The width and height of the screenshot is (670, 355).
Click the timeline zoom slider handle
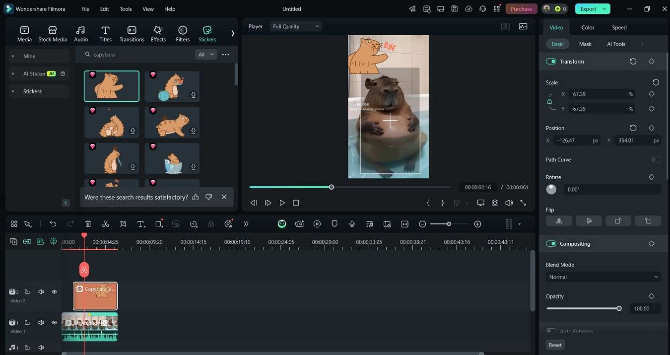coord(449,224)
